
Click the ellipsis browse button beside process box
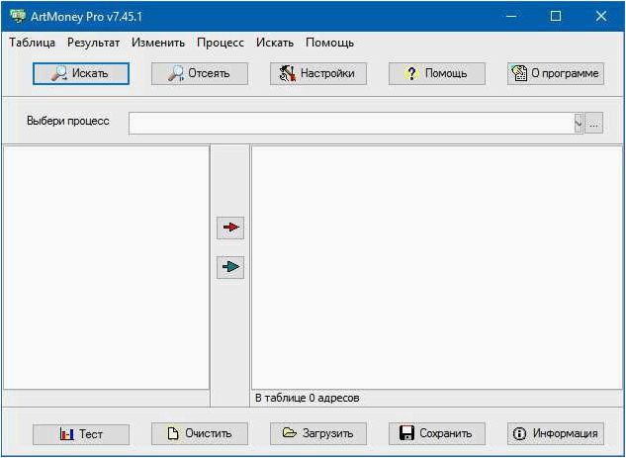point(593,124)
